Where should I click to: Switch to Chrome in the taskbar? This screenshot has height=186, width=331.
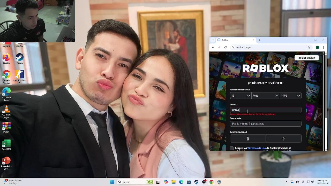pyautogui.click(x=212, y=182)
